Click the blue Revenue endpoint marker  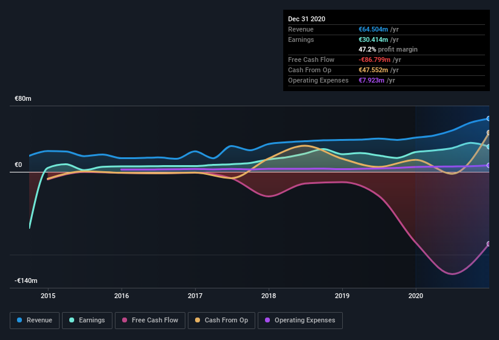(x=489, y=118)
